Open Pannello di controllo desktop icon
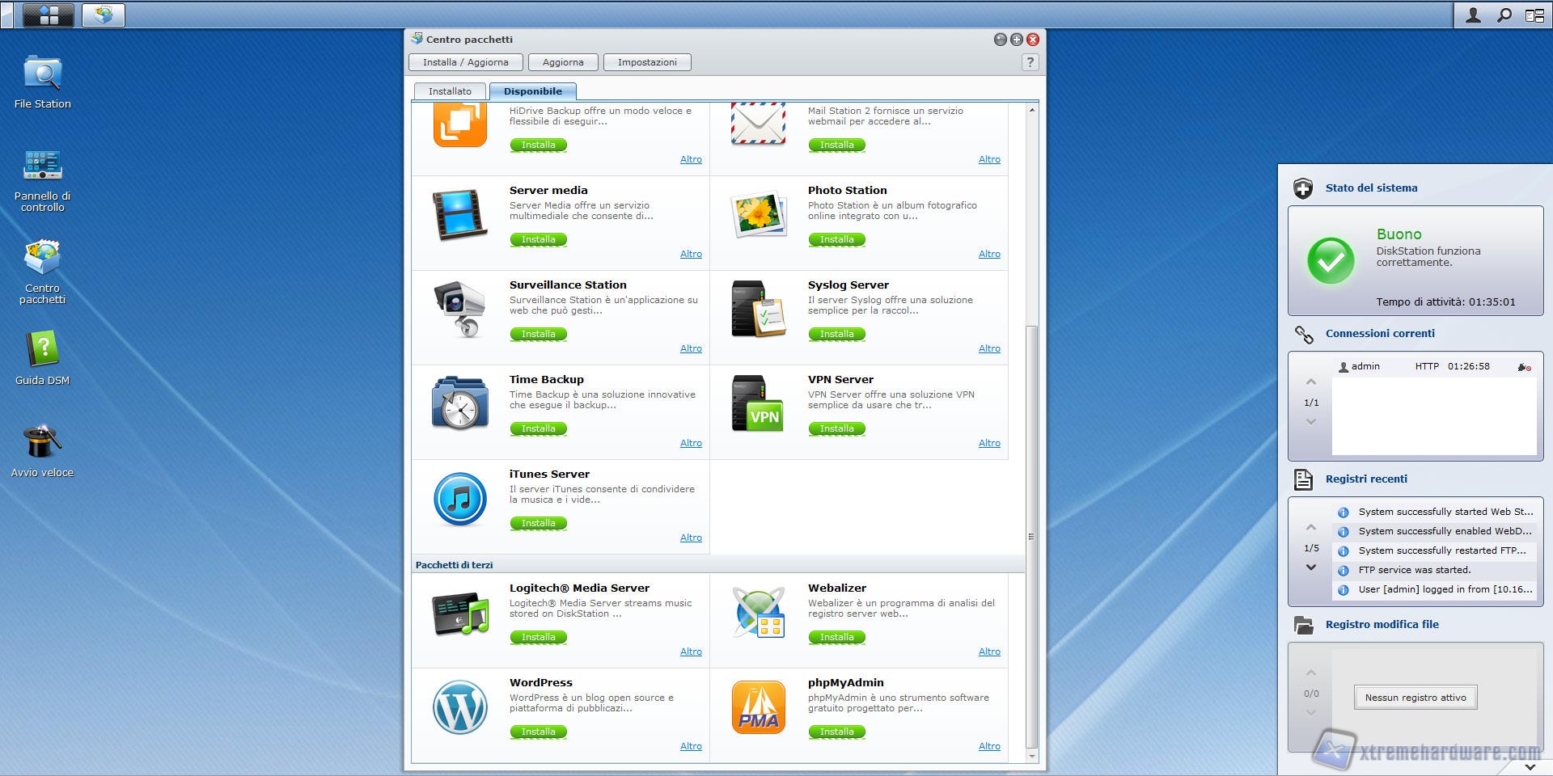1553x776 pixels. 42,167
